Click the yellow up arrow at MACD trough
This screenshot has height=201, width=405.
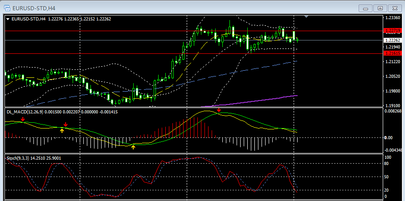click(x=133, y=146)
